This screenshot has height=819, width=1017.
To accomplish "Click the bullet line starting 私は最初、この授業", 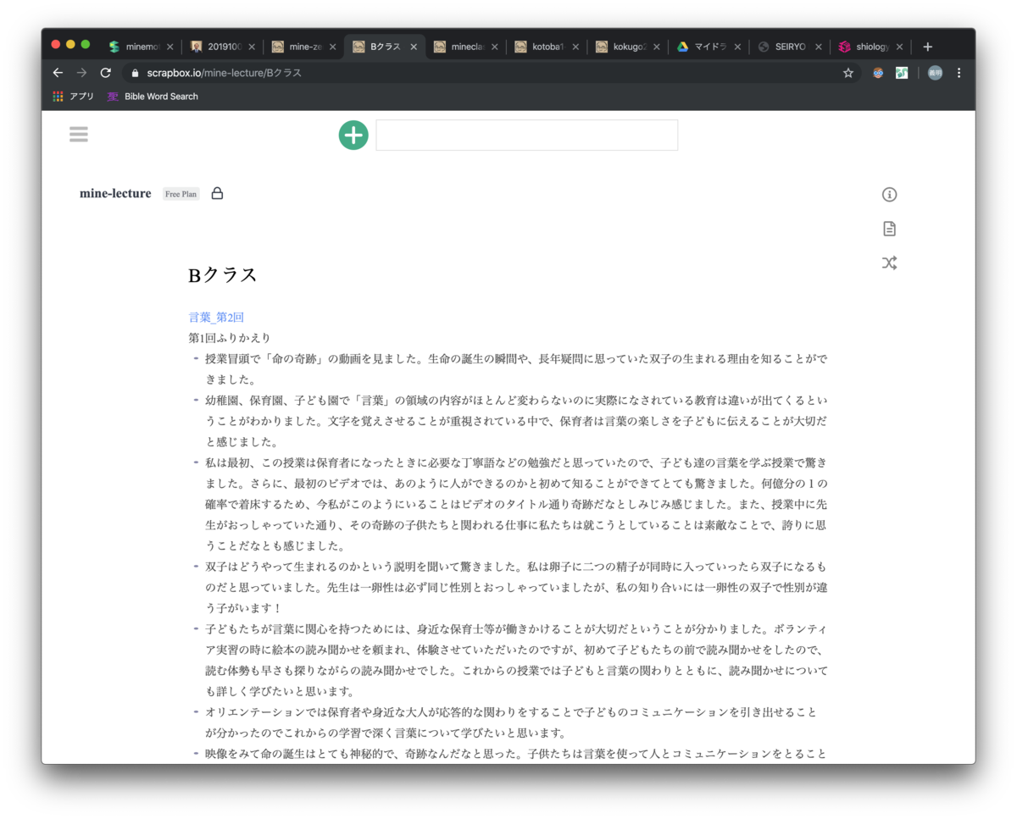I will [x=516, y=503].
